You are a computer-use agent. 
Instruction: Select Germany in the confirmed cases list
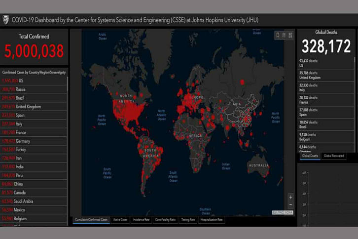point(34,141)
